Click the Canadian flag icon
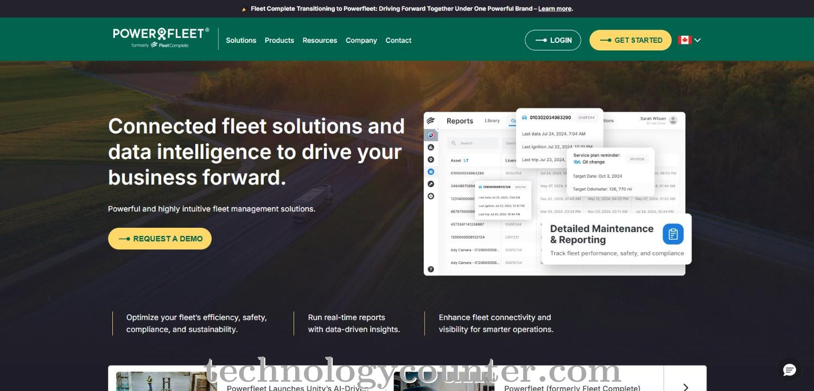 [684, 40]
